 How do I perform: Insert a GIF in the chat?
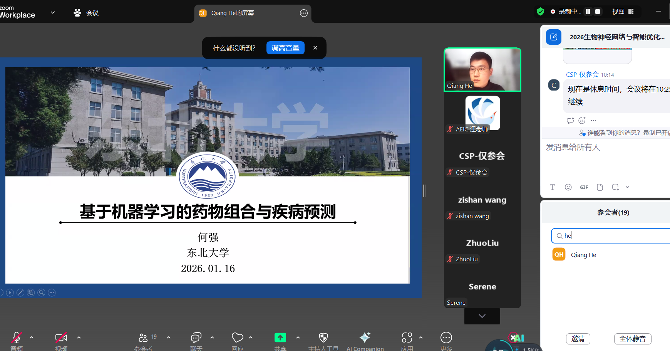(x=584, y=187)
